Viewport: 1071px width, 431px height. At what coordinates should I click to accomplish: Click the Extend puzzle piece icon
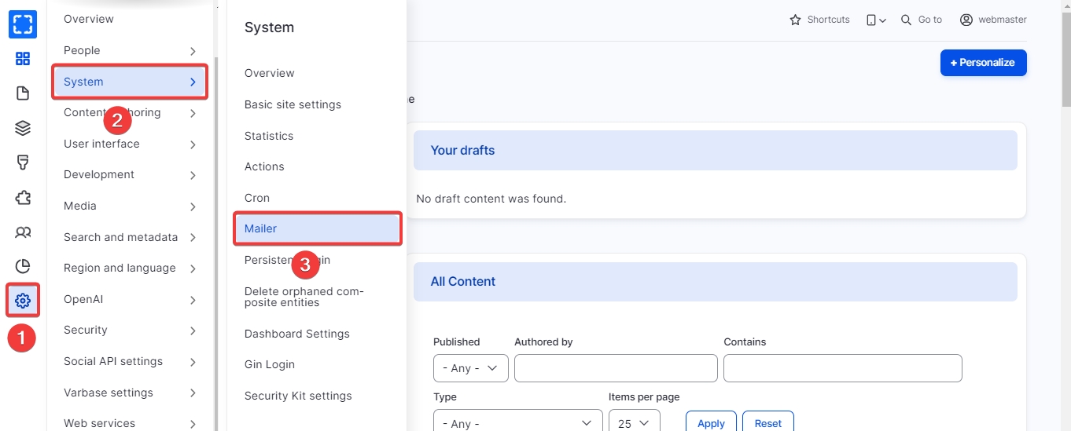pyautogui.click(x=23, y=197)
